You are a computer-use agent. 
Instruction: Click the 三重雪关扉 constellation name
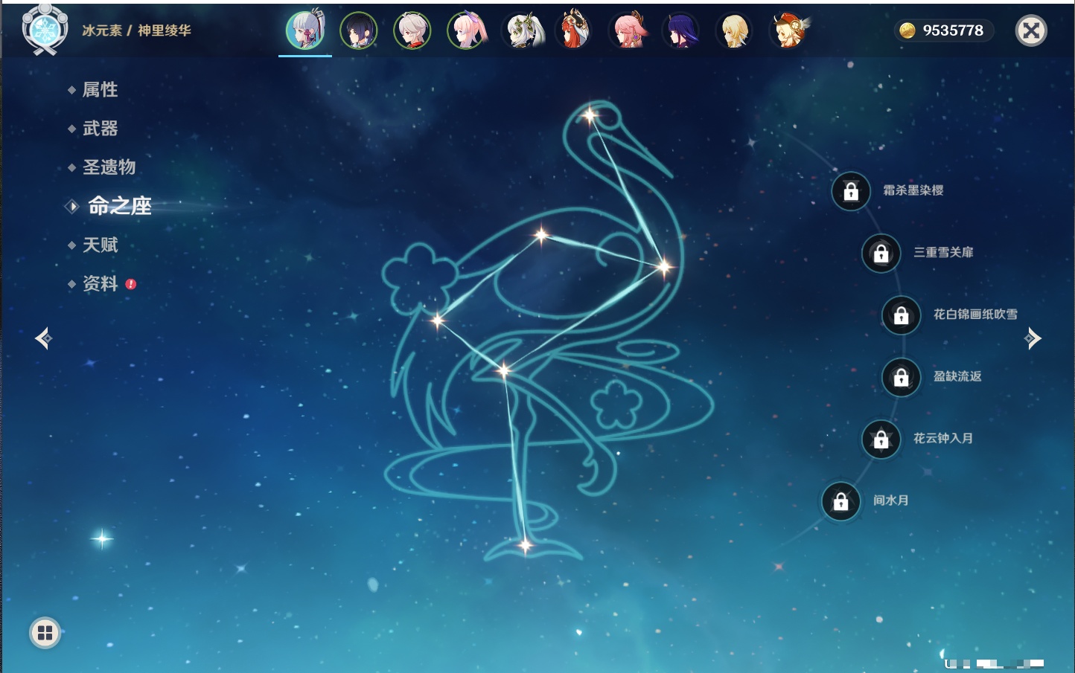point(943,252)
